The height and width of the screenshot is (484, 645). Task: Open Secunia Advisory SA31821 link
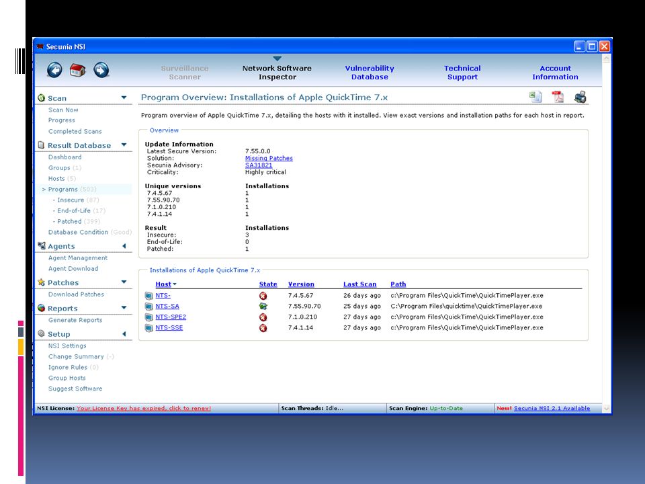pyautogui.click(x=259, y=165)
